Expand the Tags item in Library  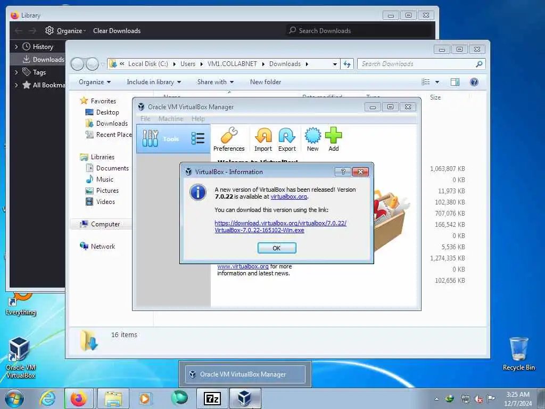[16, 72]
